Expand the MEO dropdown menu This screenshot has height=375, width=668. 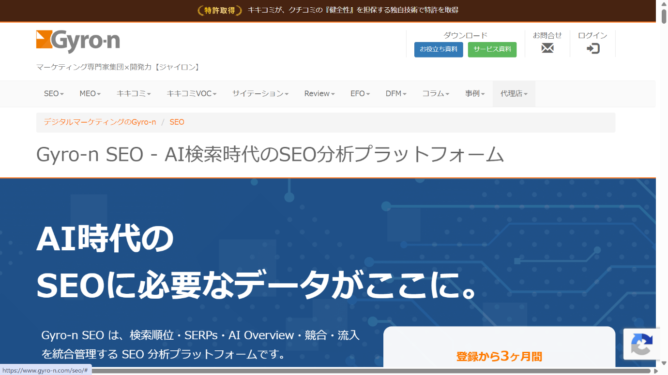click(90, 94)
